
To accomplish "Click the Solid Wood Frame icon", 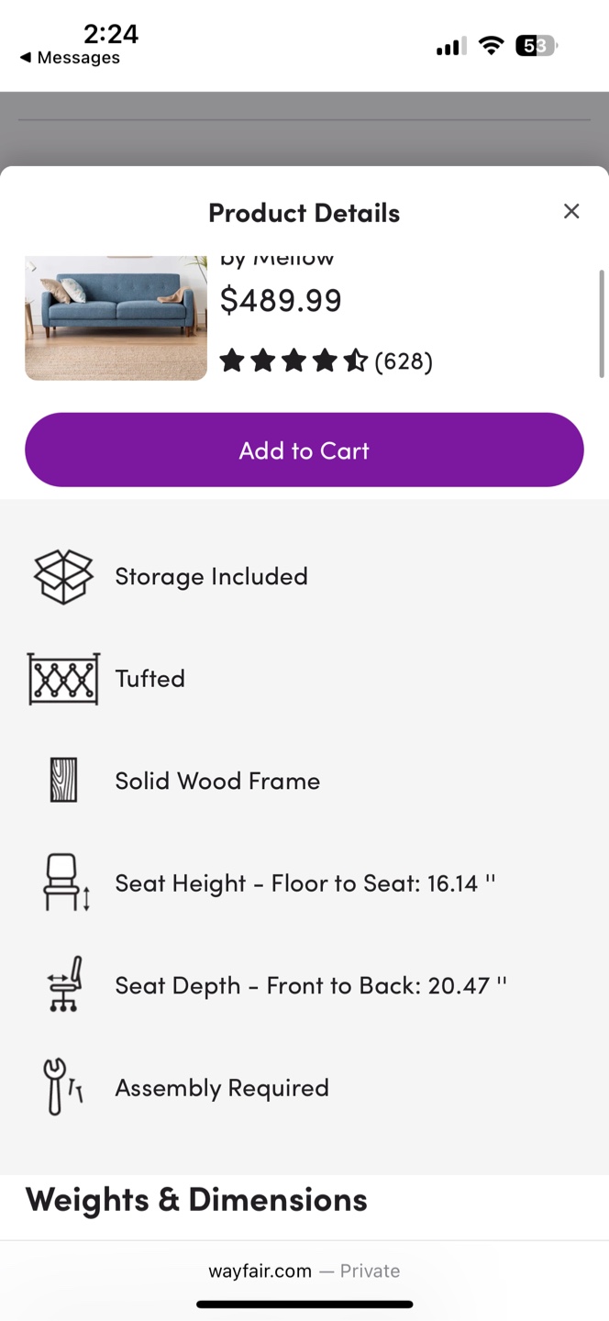I will (x=63, y=781).
